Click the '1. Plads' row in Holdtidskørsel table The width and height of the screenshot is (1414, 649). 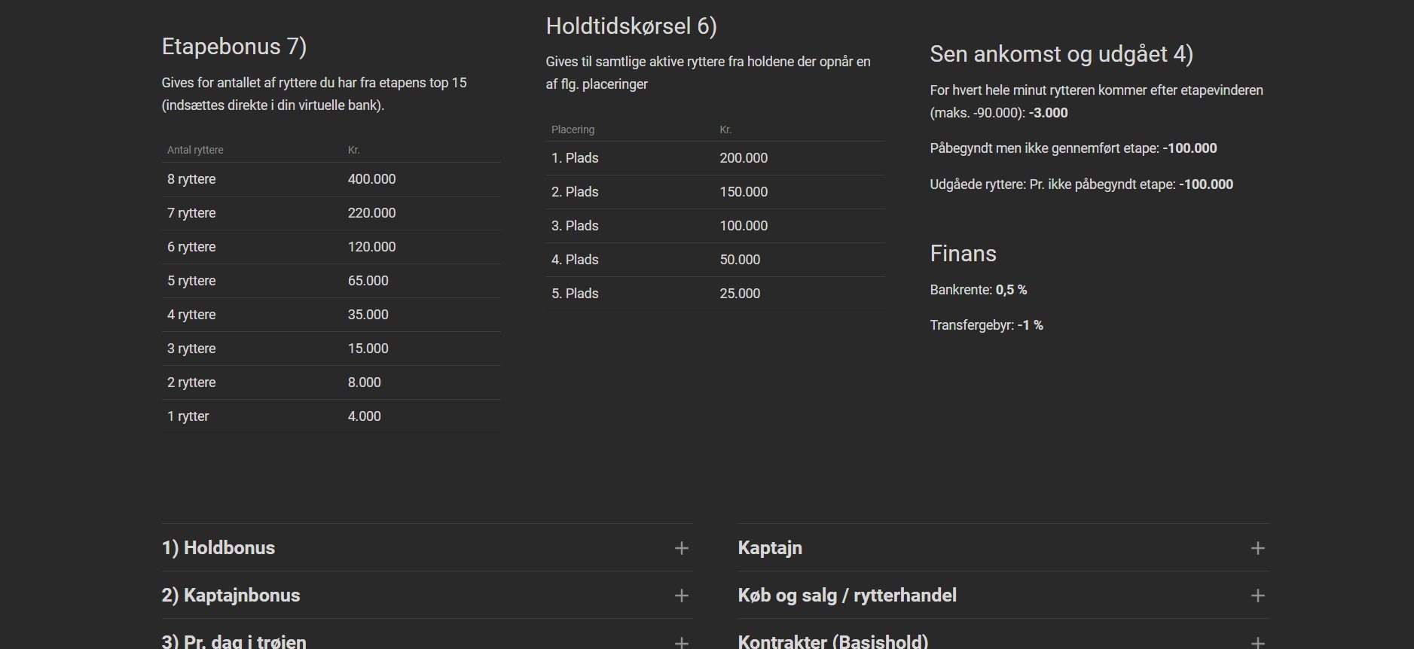[714, 158]
